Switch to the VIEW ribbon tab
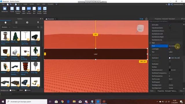This screenshot has width=185, height=104. tap(44, 4)
